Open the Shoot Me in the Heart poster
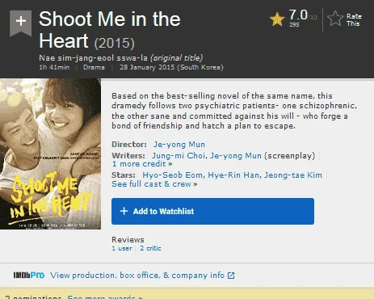The width and height of the screenshot is (374, 299). pos(50,154)
